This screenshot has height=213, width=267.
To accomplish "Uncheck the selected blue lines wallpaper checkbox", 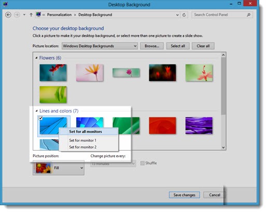I will pyautogui.click(x=40, y=118).
